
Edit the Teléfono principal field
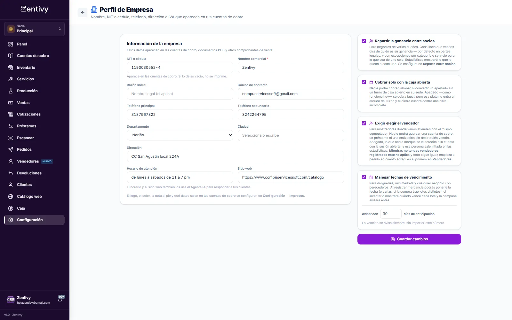click(180, 115)
